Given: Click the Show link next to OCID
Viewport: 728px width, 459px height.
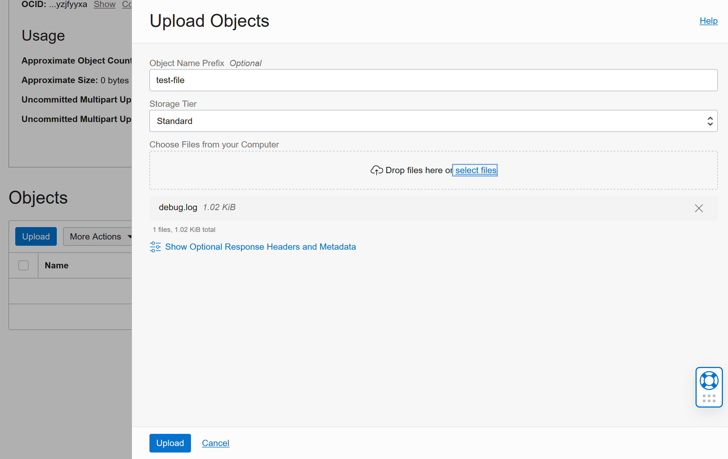Looking at the screenshot, I should click(104, 4).
